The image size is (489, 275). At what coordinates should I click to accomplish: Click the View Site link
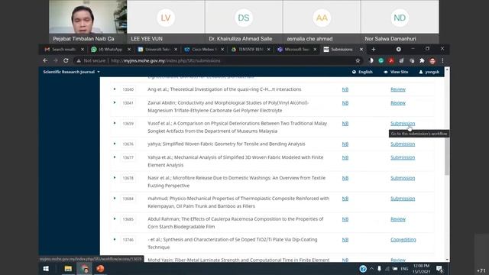pyautogui.click(x=396, y=72)
